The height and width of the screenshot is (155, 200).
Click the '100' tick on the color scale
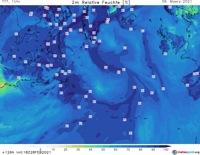tap(166, 150)
